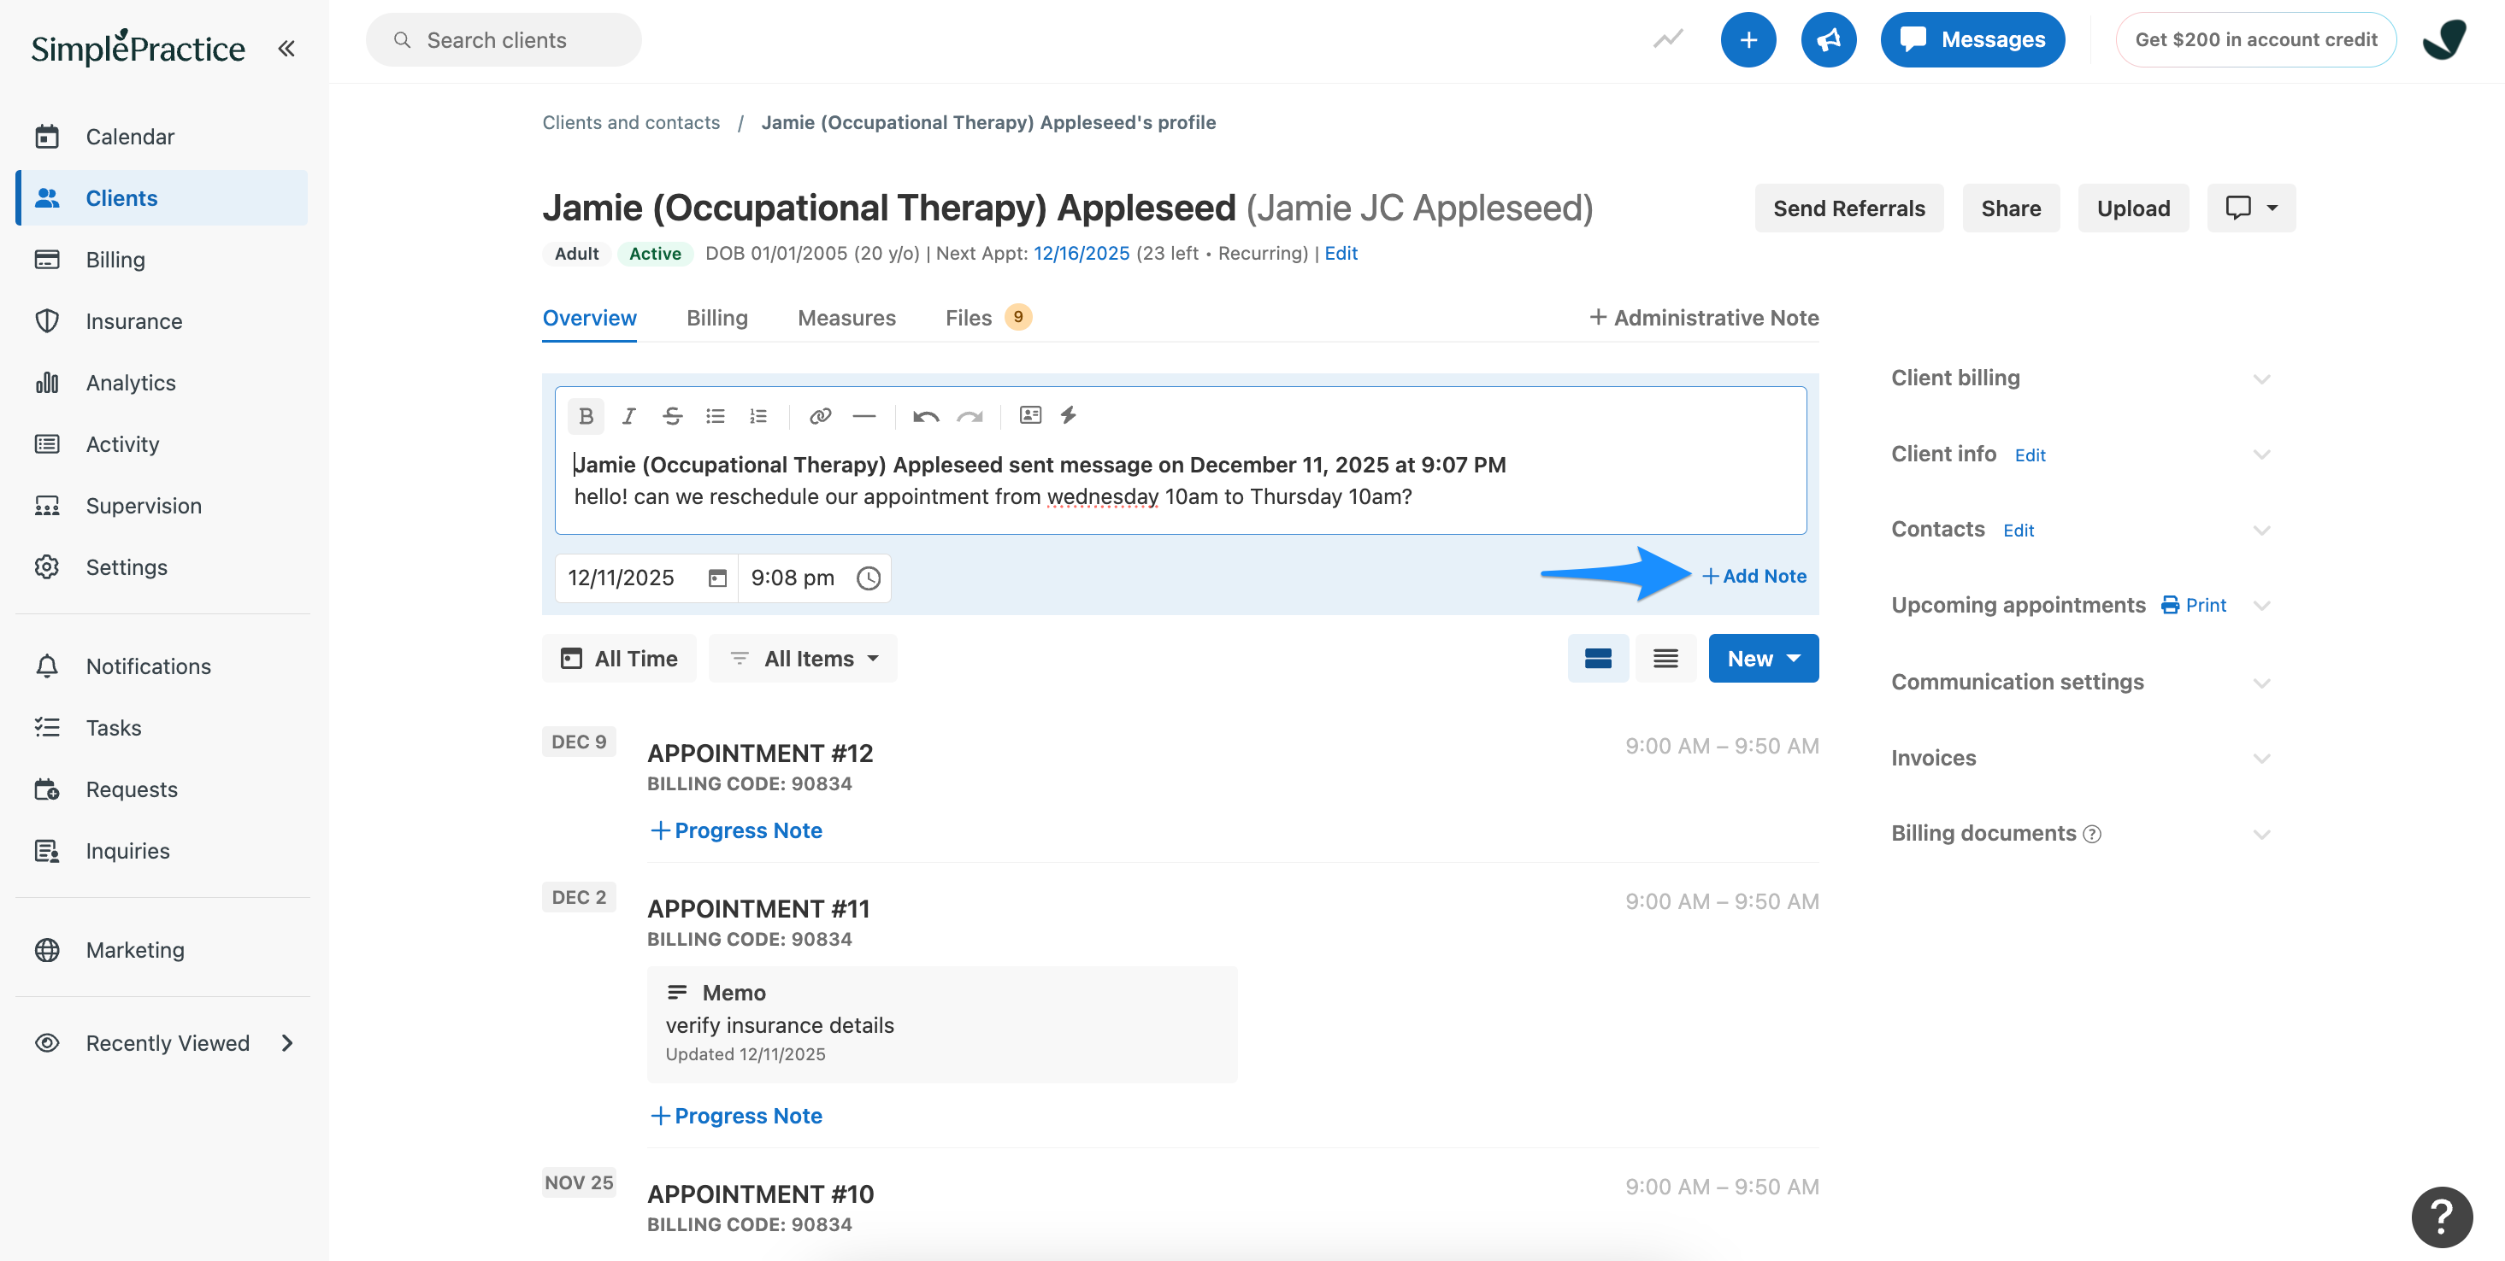Collapse the sidebar with double-chevron icon
The width and height of the screenshot is (2505, 1261).
286,48
